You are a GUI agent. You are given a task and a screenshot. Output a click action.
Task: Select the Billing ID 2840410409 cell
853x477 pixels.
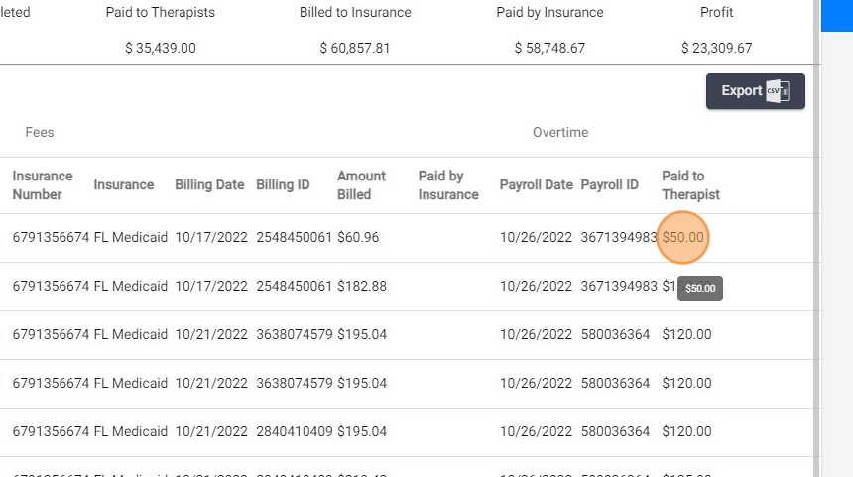pos(294,431)
